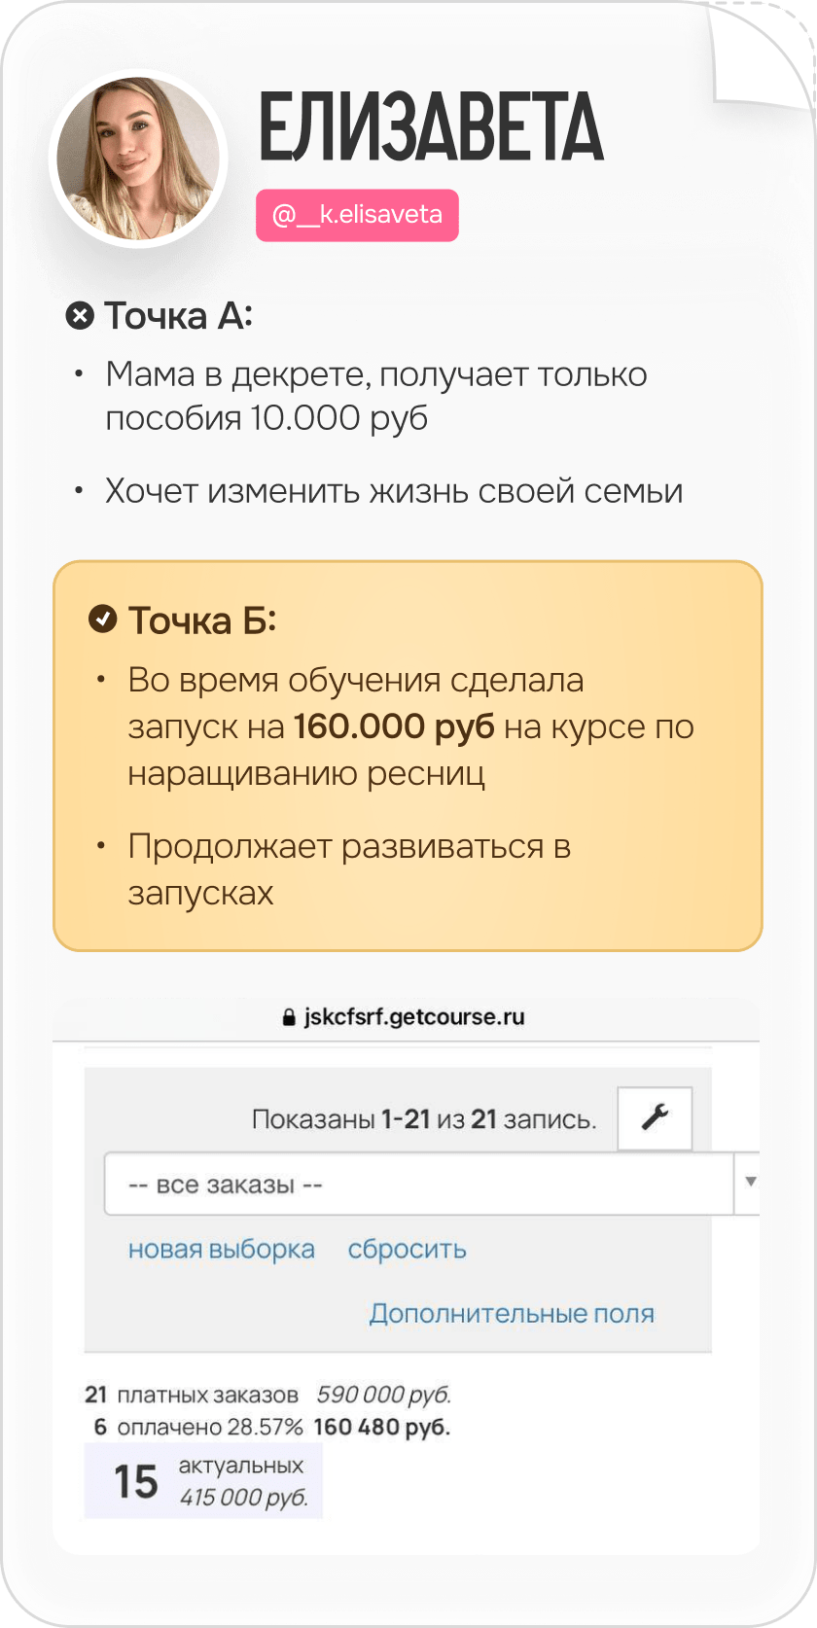Click the 'сбросить' link

pos(407,1249)
